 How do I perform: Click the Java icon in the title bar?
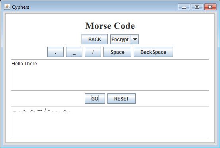(x=7, y=7)
